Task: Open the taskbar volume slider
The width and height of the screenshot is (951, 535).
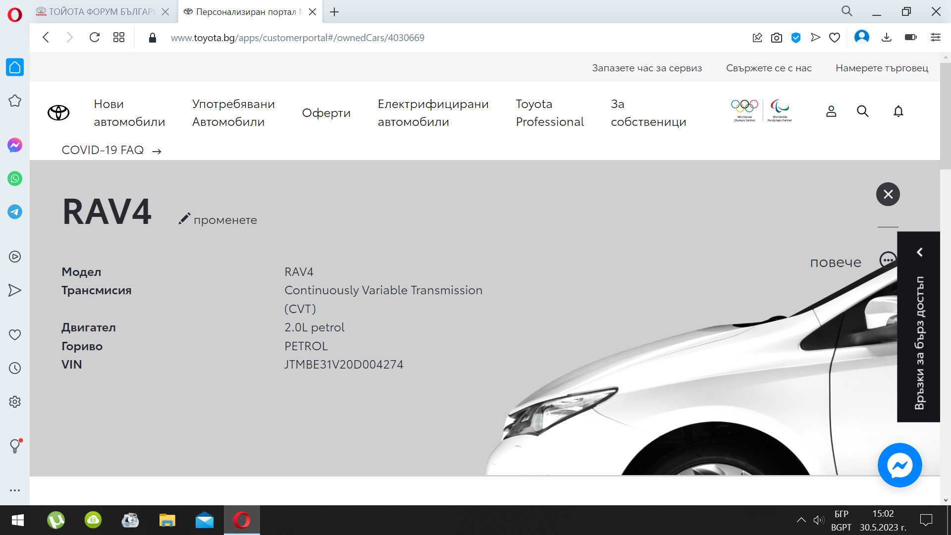Action: [819, 520]
